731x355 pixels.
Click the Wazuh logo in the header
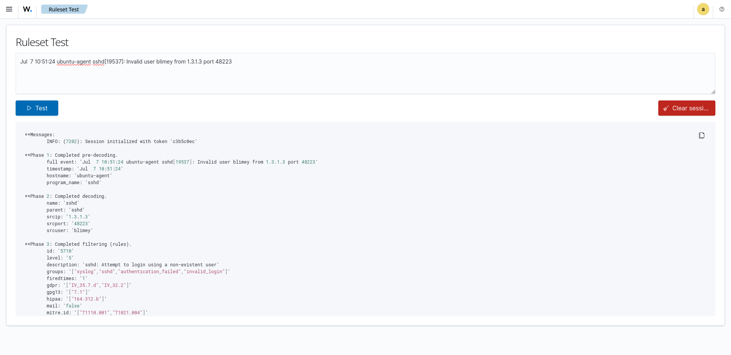tap(27, 9)
